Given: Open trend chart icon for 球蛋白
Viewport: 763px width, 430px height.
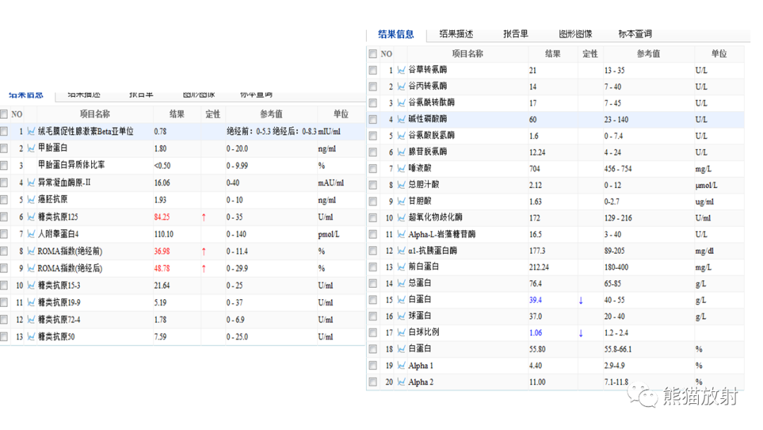Looking at the screenshot, I should 401,316.
